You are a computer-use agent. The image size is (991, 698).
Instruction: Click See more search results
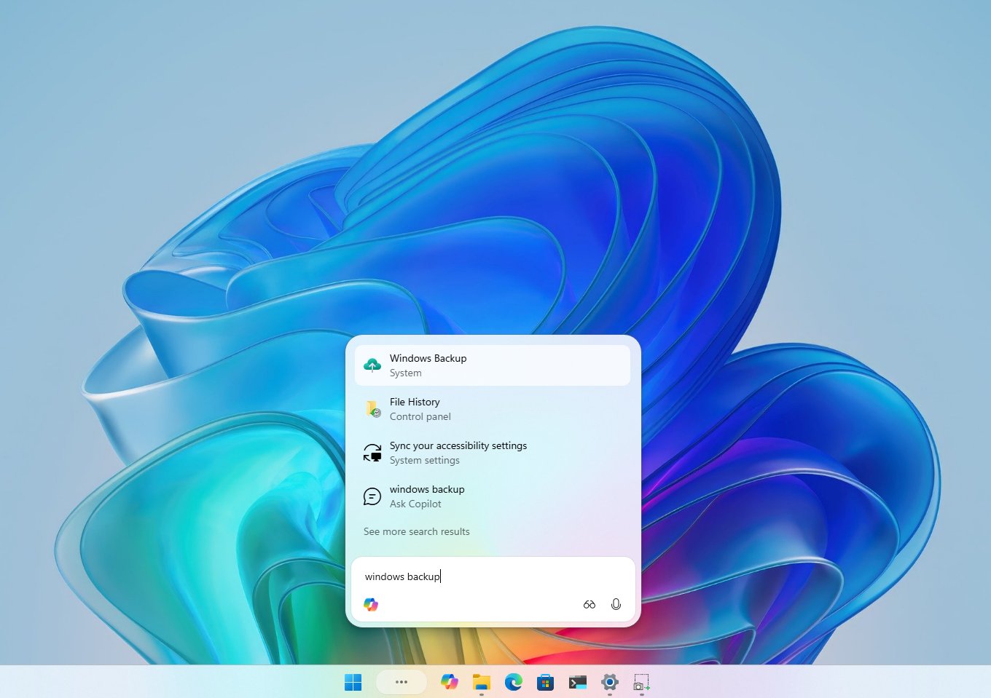[x=417, y=531]
